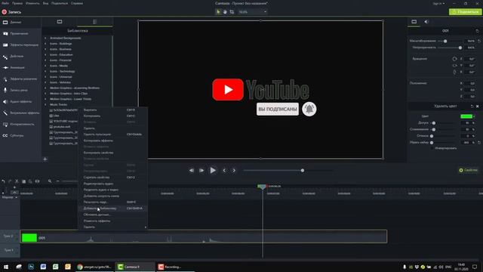Remove the Удалить цвет effect with X
This screenshot has width=483, height=272.
click(478, 106)
